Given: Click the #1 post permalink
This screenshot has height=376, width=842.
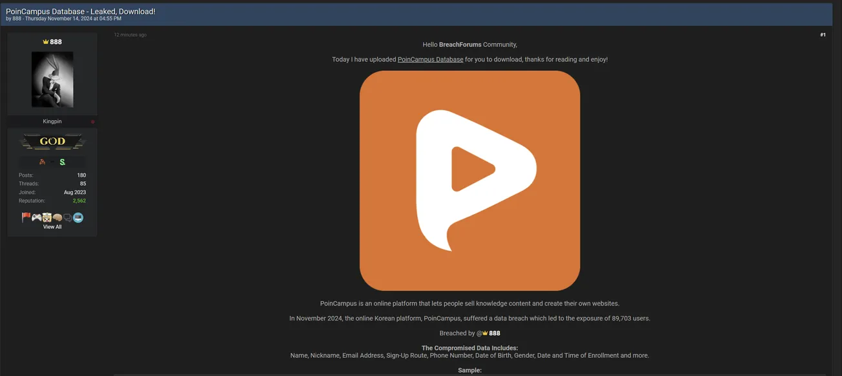Looking at the screenshot, I should click(x=823, y=34).
